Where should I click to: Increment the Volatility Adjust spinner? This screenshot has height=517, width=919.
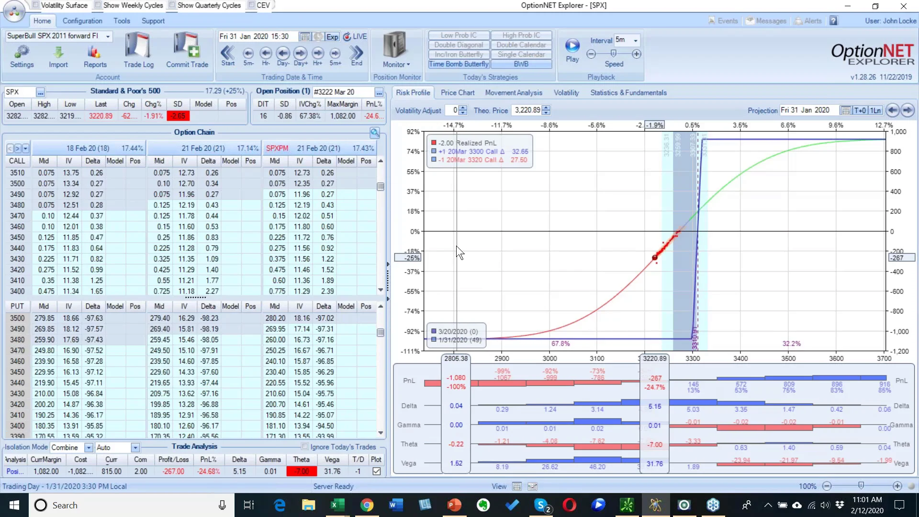[x=462, y=108]
